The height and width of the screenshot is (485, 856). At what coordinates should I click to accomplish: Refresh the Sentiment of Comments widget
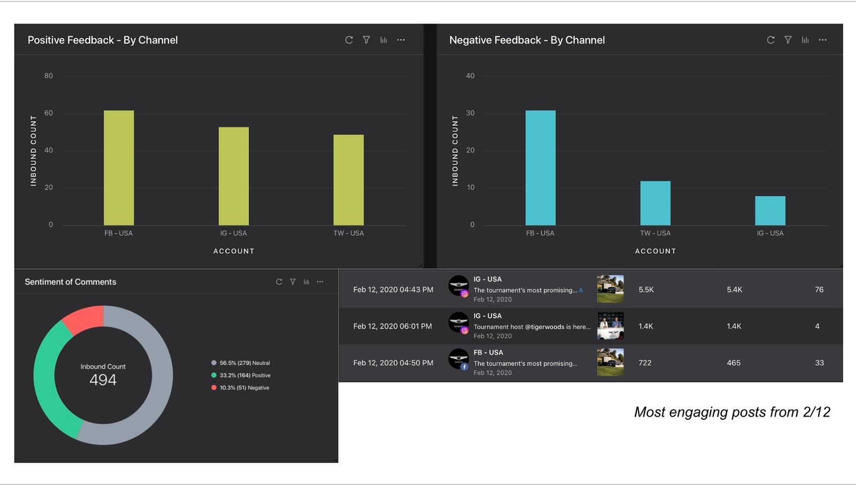click(x=279, y=282)
